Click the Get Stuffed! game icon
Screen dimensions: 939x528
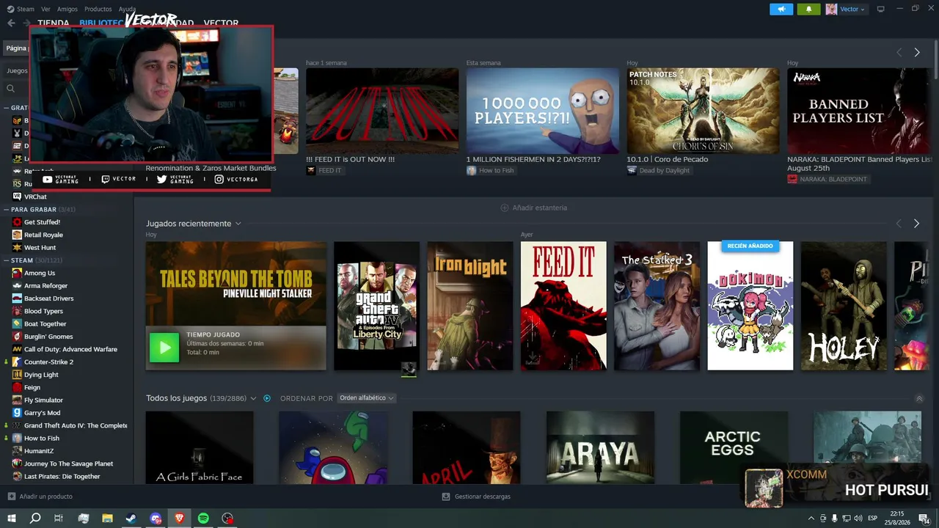[x=17, y=222]
